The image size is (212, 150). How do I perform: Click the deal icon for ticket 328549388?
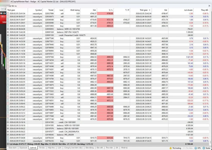[x=8, y=20]
